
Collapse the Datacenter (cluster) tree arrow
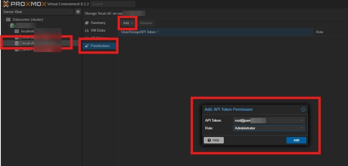[x=4, y=20]
